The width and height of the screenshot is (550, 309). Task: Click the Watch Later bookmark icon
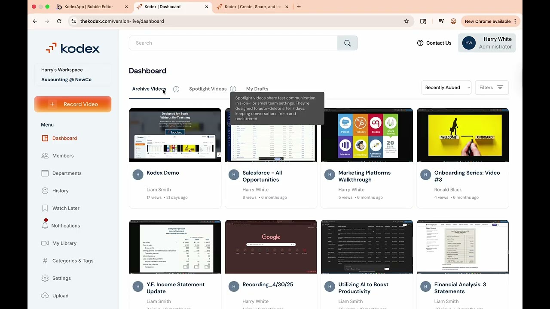point(45,208)
